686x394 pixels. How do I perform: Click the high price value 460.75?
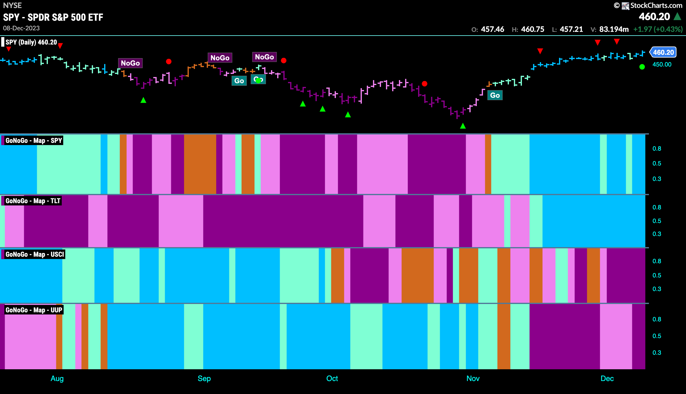pos(533,29)
